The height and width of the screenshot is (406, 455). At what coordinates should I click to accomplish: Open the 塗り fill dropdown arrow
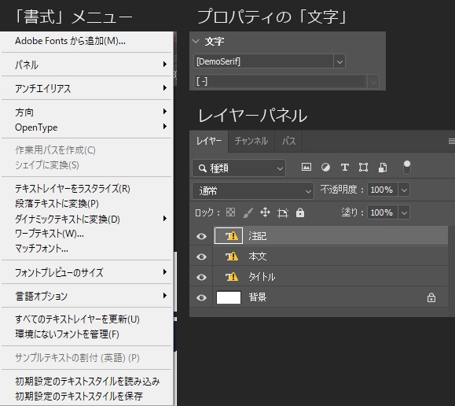click(x=404, y=212)
